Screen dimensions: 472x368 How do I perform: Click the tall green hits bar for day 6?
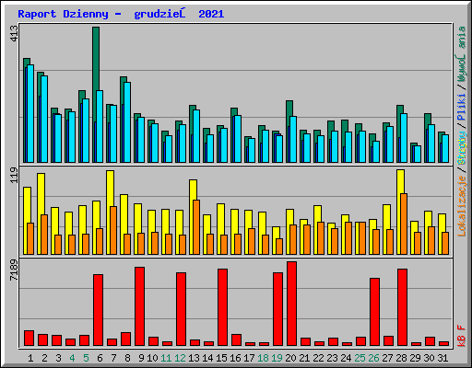pyautogui.click(x=96, y=58)
